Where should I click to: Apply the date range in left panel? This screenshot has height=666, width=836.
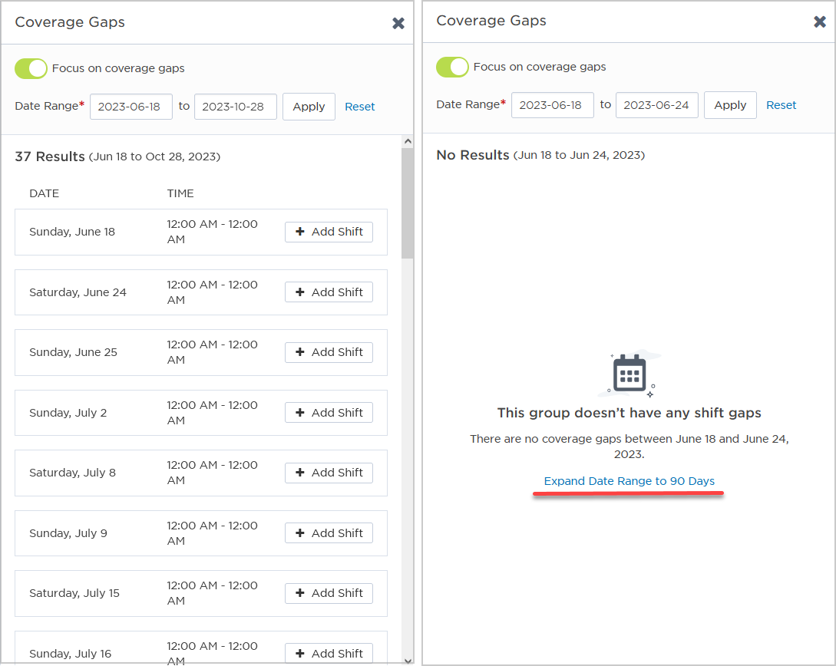(x=309, y=107)
